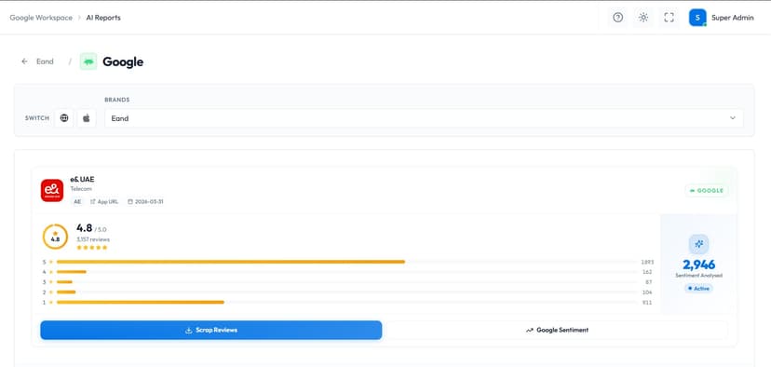Click the green Google platform icon

88,61
